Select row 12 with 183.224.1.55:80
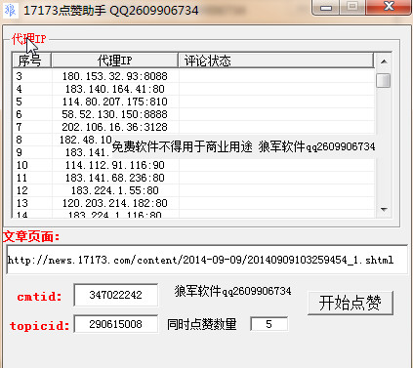The width and height of the screenshot is (413, 368). point(193,190)
